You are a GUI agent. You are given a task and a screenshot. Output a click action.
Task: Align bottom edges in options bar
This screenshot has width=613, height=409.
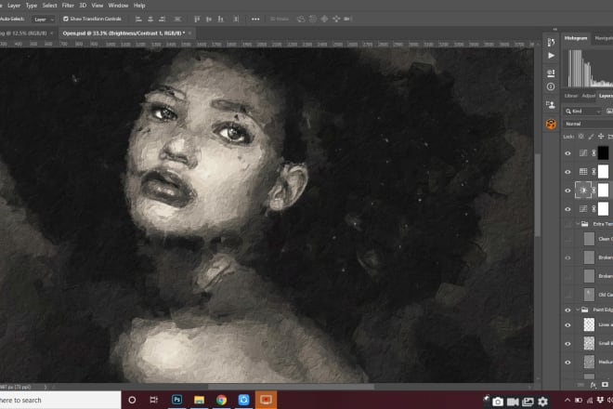point(220,19)
